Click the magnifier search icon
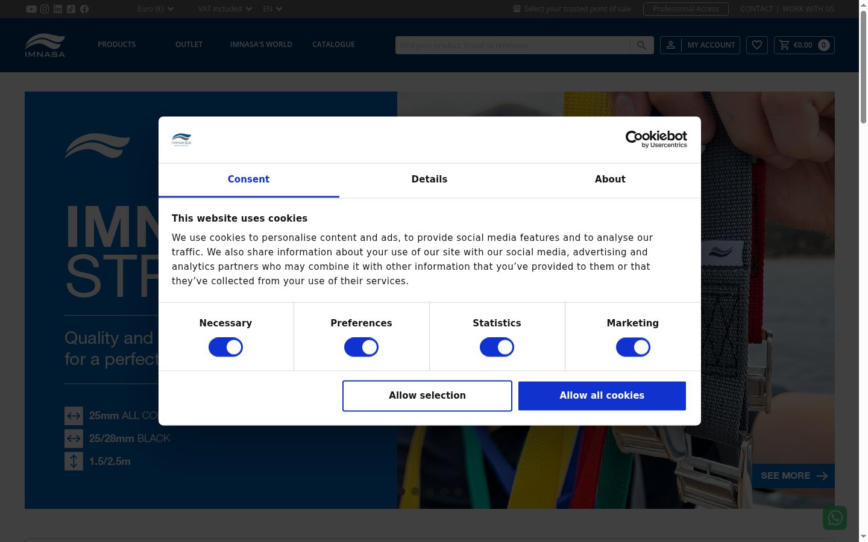This screenshot has height=542, width=868. [x=641, y=45]
